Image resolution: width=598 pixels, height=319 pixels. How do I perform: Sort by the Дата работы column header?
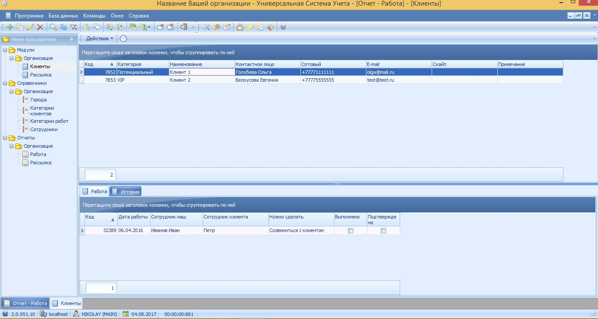[134, 220]
